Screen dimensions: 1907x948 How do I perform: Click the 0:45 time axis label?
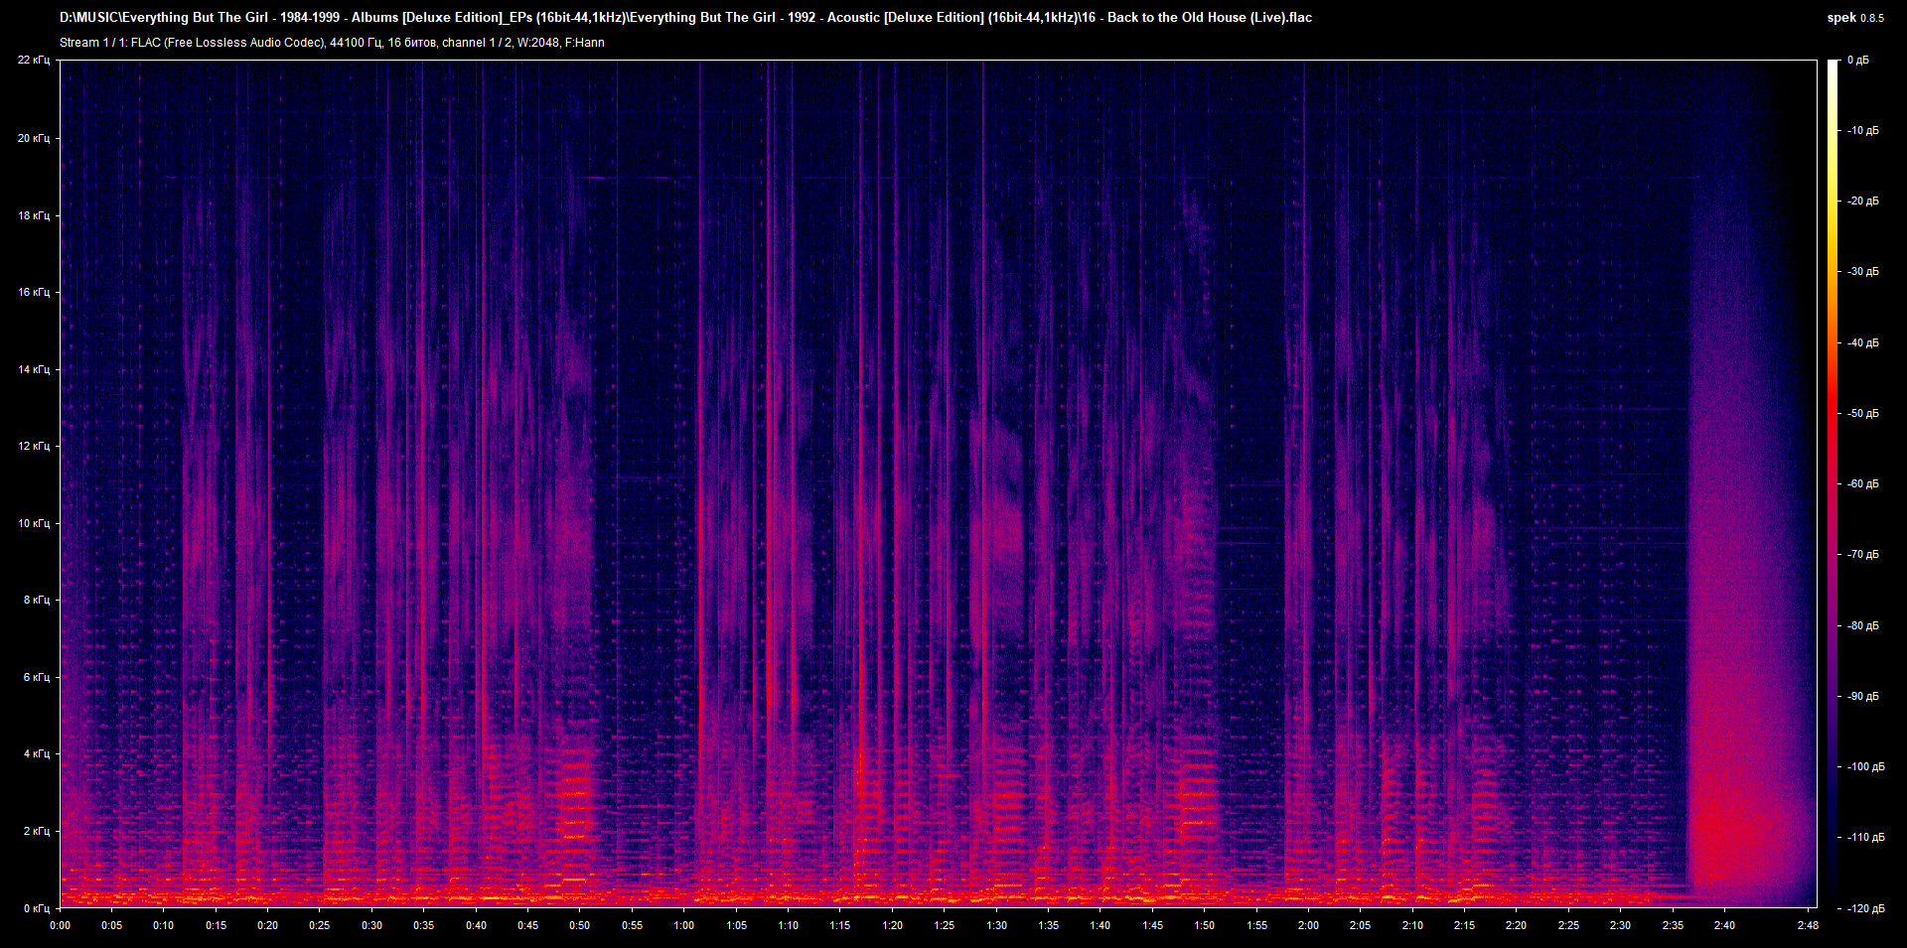pos(528,925)
